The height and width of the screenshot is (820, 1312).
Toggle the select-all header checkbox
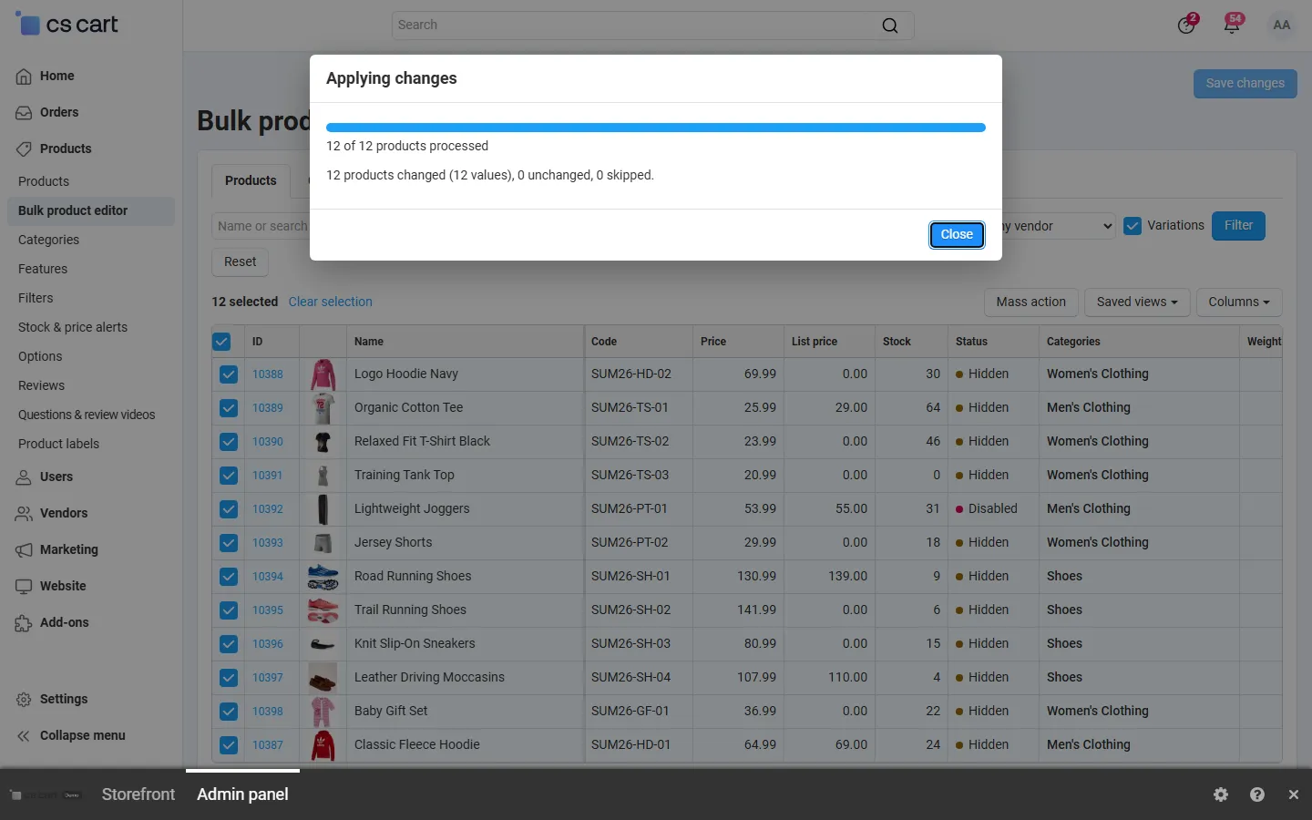[221, 342]
